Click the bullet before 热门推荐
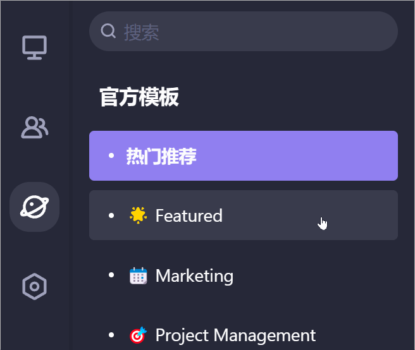 coord(111,156)
